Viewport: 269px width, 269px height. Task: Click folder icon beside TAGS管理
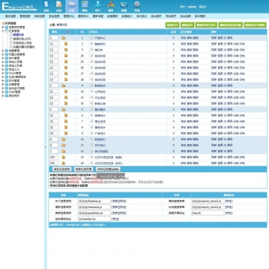[x=7, y=73]
